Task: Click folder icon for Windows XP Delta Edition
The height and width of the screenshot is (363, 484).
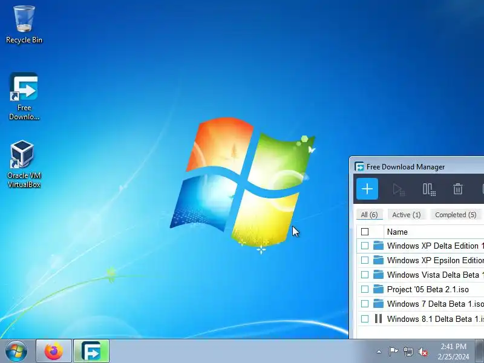Action: coord(378,246)
